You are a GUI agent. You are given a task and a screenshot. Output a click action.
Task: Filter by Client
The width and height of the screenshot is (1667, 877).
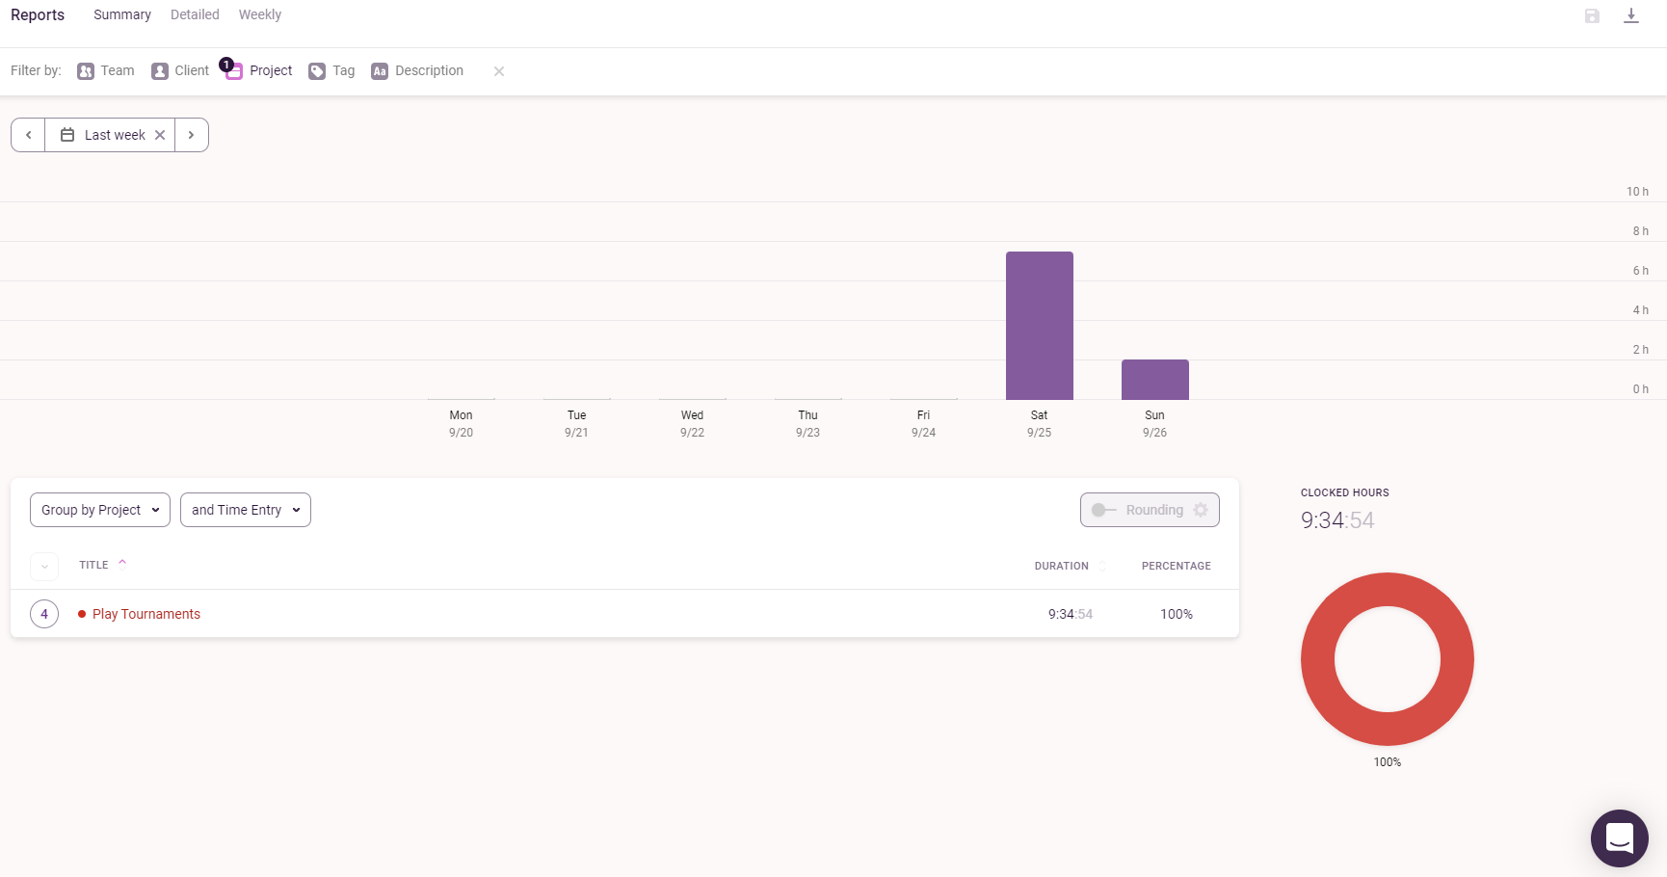(x=180, y=70)
